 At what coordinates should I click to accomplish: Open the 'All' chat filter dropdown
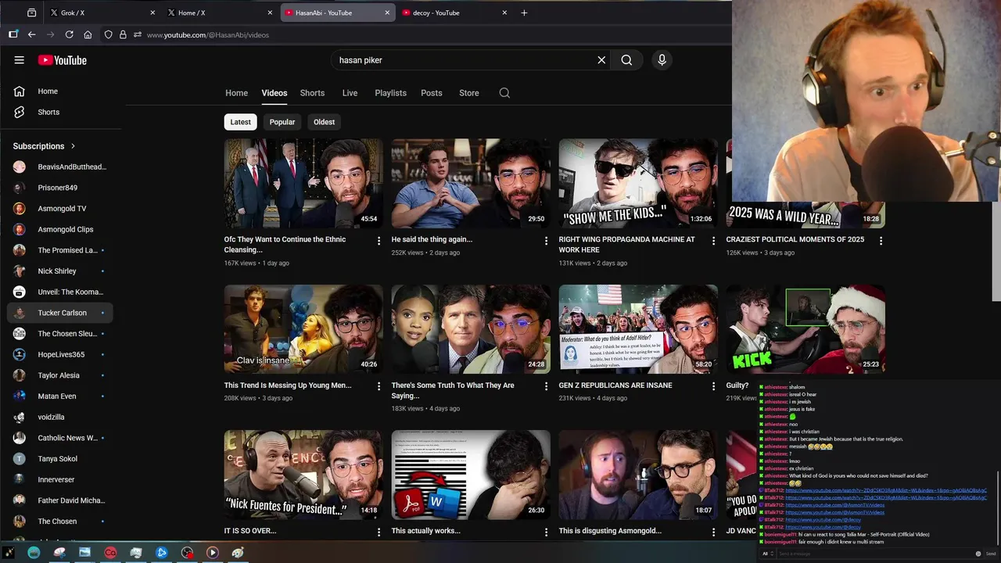tap(769, 554)
